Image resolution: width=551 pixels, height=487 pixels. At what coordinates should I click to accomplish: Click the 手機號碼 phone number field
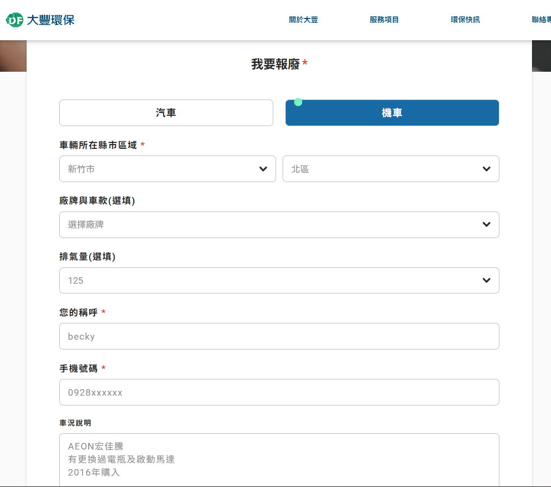click(x=279, y=392)
